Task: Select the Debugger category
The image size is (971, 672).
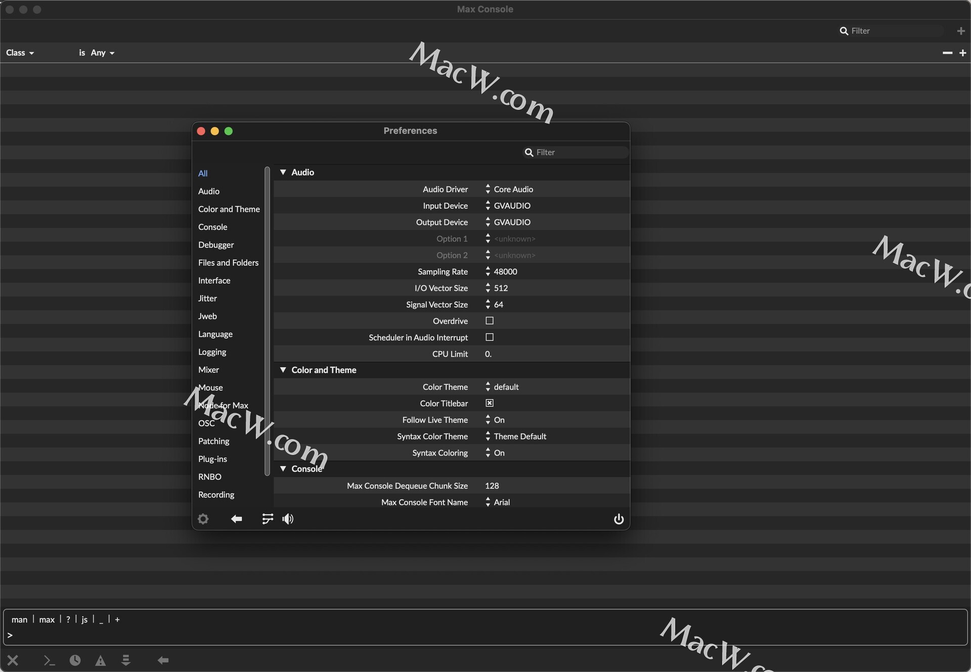Action: [x=216, y=245]
